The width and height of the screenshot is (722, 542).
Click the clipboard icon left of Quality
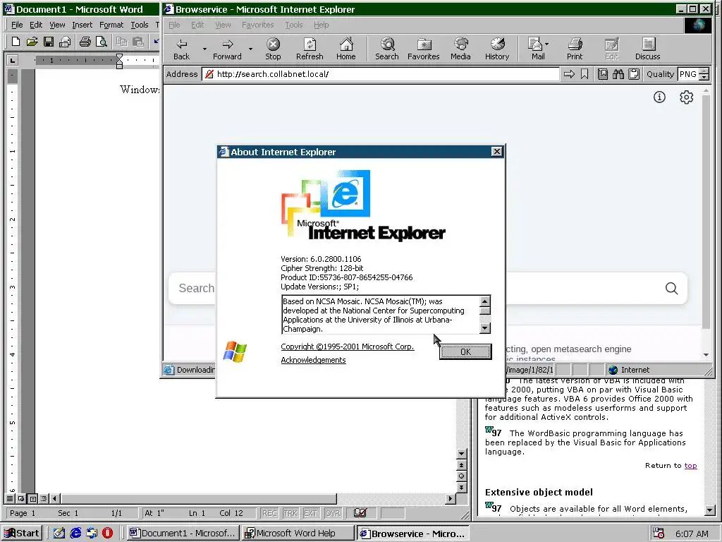pos(634,74)
